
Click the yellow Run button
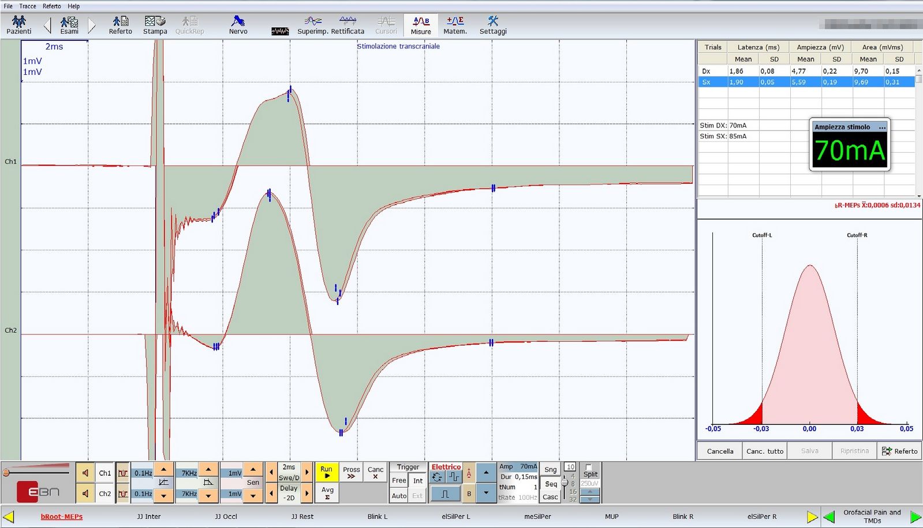(327, 472)
